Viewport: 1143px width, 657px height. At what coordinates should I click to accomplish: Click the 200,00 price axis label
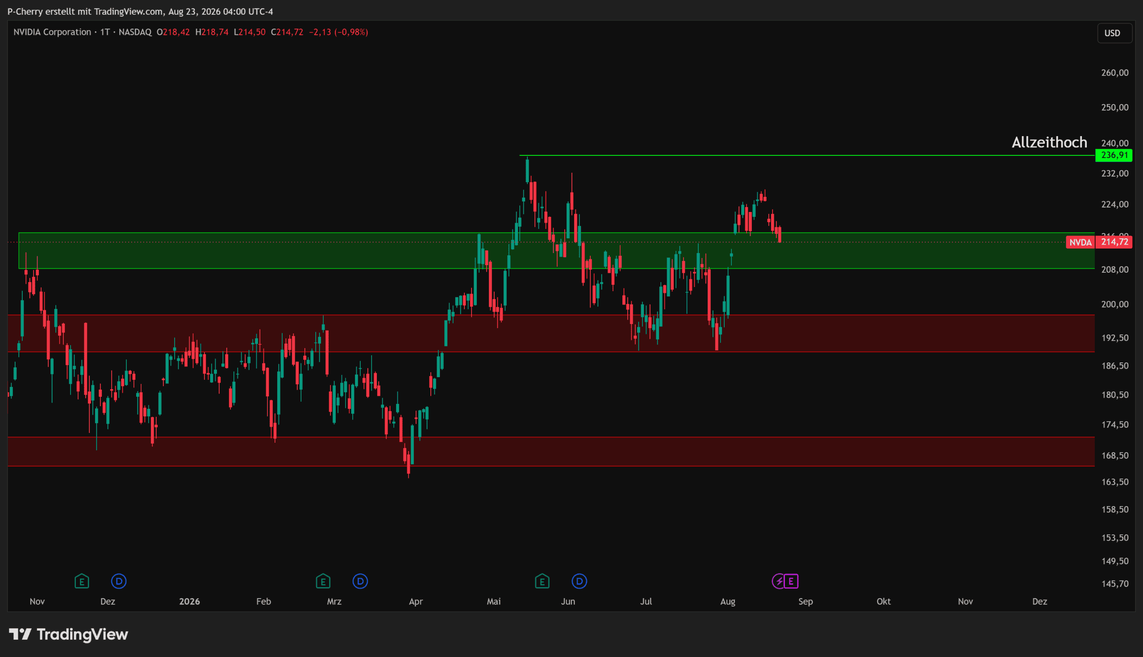click(x=1114, y=304)
